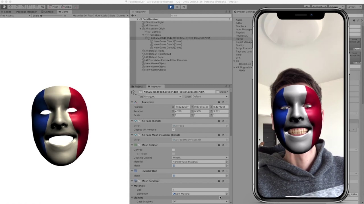Select the Rect tool in toolbar
Viewport: 364px width, 204px height.
coord(30,7)
